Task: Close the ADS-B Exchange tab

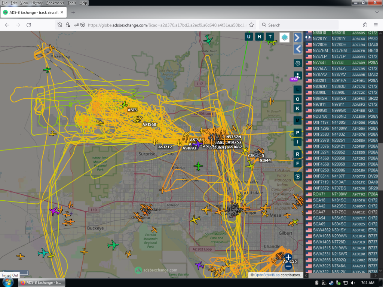Action: (62, 12)
